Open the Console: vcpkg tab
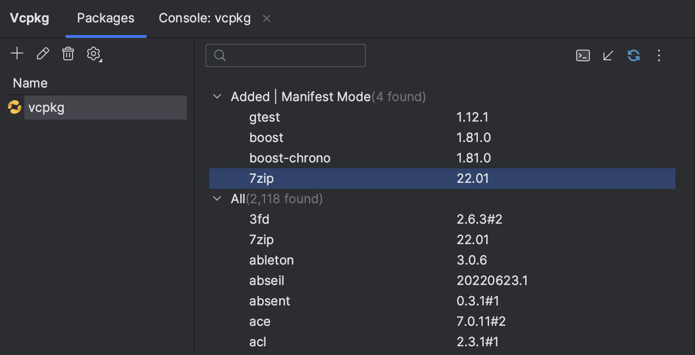Screen dimensions: 695x355 click(204, 18)
